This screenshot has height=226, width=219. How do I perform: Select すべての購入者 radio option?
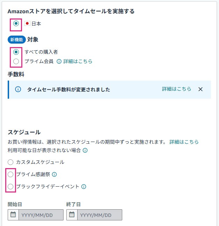[16, 52]
